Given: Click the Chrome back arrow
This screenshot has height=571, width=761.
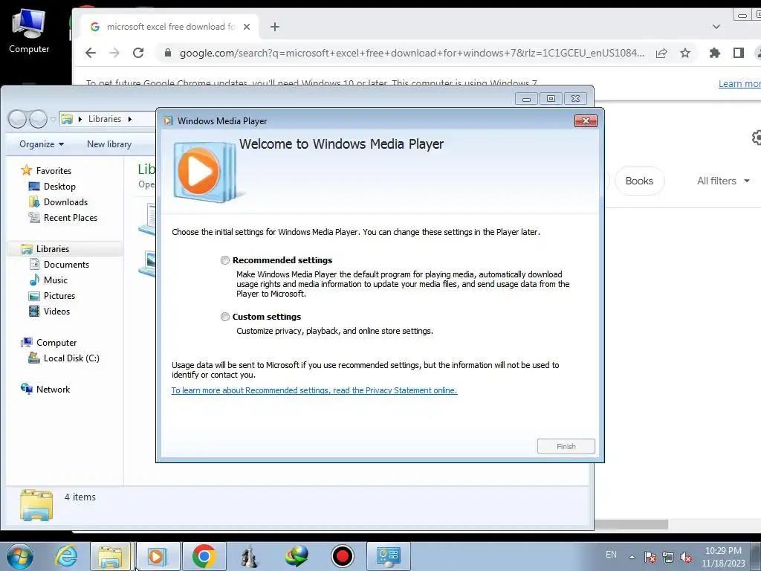Looking at the screenshot, I should point(91,53).
